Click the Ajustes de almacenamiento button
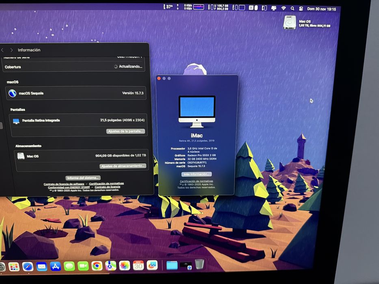 tap(123, 166)
